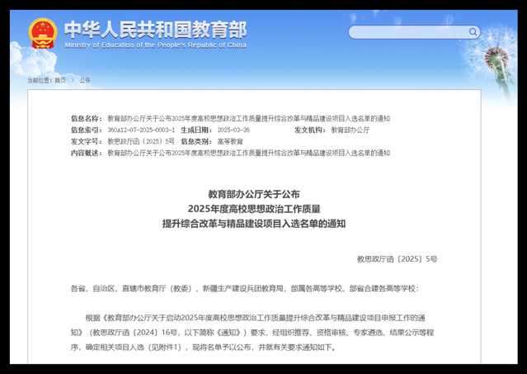Click the arrow between 首页 and 公开

73,80
